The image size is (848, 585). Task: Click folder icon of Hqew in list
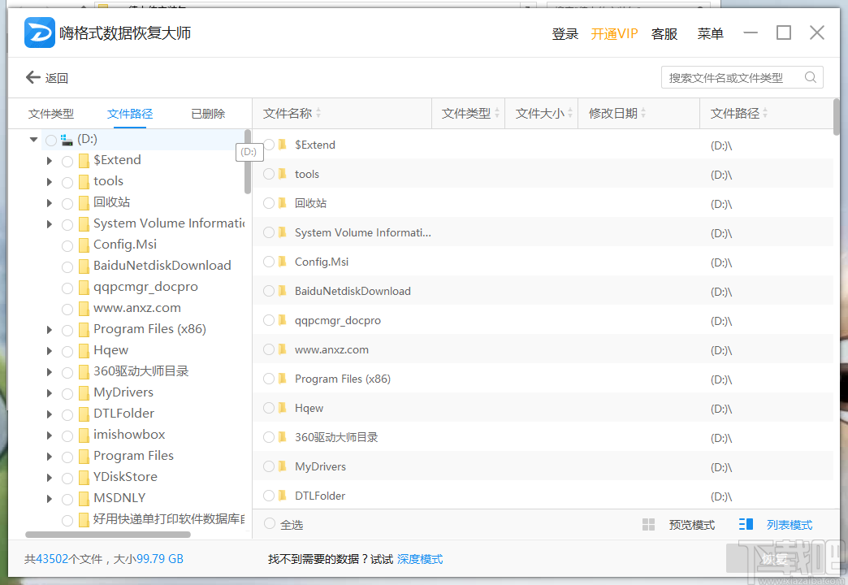click(x=283, y=408)
